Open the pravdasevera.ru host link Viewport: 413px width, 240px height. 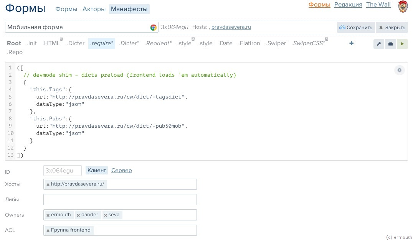[x=231, y=27]
